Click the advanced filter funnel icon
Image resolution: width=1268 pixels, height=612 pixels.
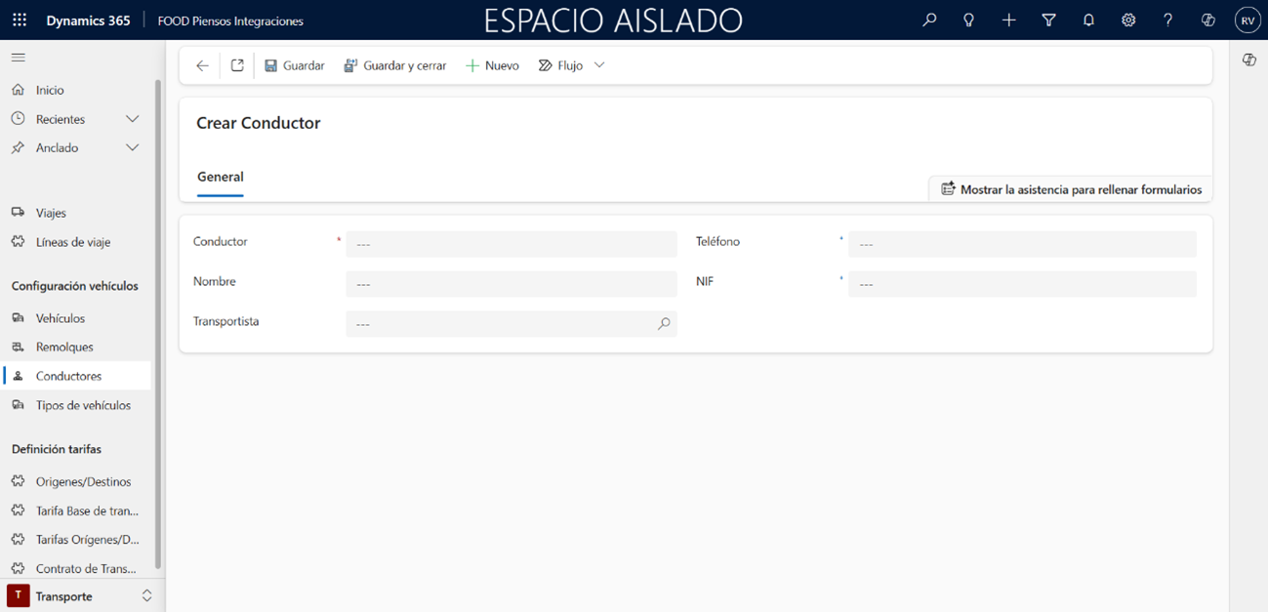(x=1048, y=20)
